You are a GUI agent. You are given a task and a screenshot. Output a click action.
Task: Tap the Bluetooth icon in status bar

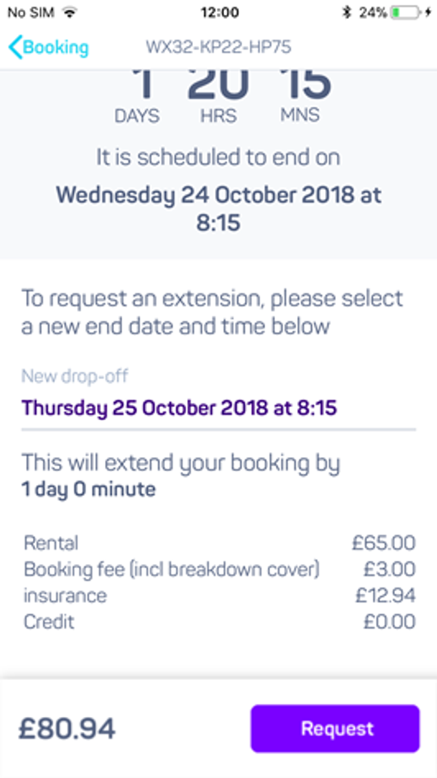point(346,10)
